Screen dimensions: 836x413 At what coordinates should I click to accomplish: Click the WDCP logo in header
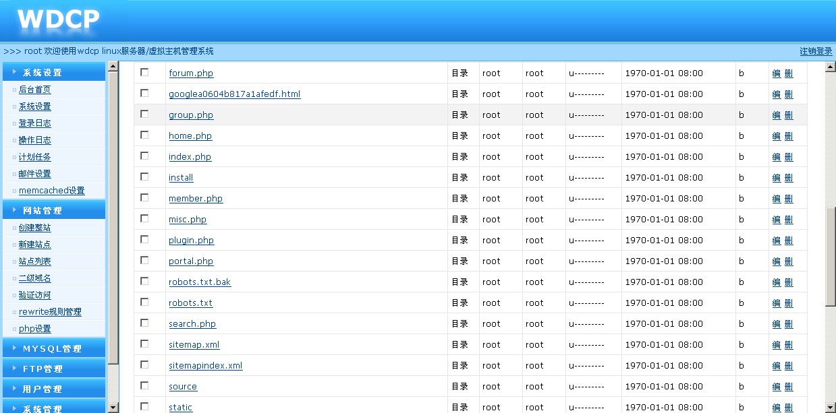click(58, 20)
